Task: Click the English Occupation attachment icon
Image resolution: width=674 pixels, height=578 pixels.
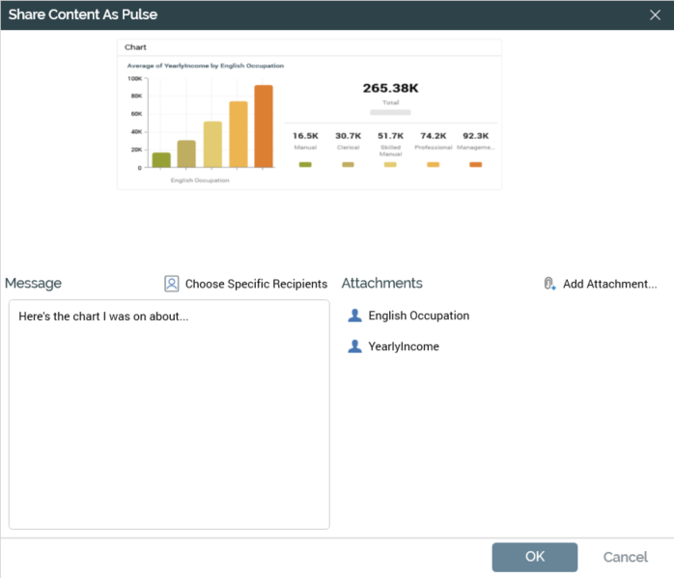Action: [354, 316]
